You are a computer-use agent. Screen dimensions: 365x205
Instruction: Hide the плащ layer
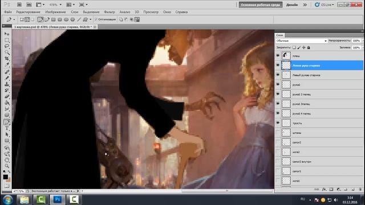coord(278,56)
